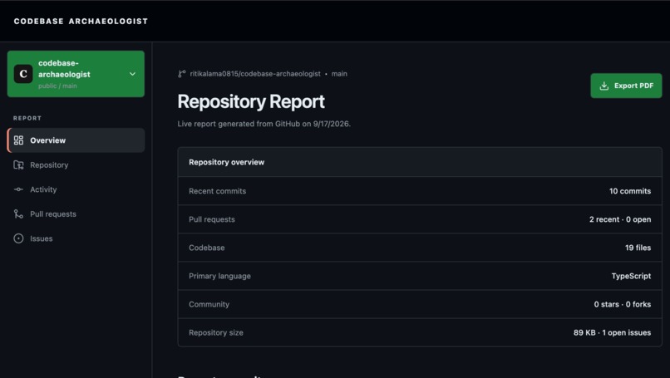Click the download icon in Export PDF
This screenshot has width=670, height=378.
point(603,86)
